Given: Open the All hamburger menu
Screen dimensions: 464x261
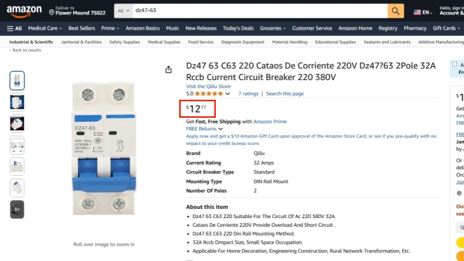Looking at the screenshot, I should (x=14, y=28).
